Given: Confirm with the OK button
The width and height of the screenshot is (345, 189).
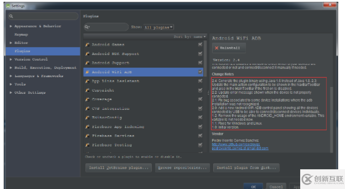Looking at the screenshot, I should [253, 187].
